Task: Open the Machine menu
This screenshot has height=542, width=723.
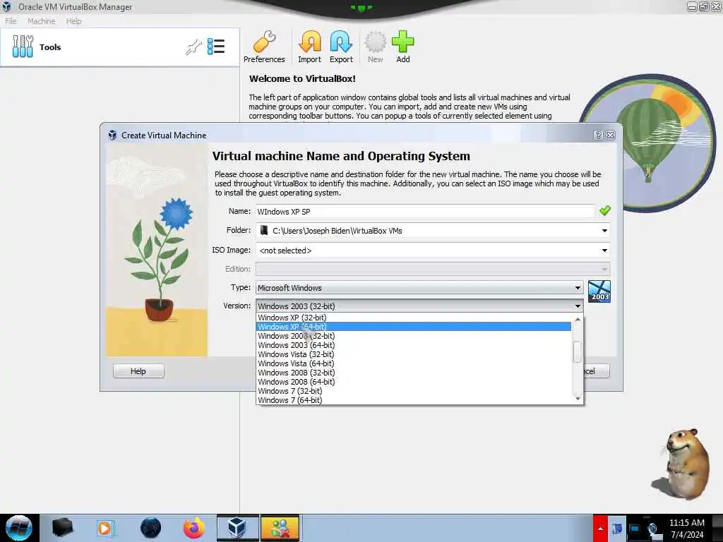Action: click(41, 20)
